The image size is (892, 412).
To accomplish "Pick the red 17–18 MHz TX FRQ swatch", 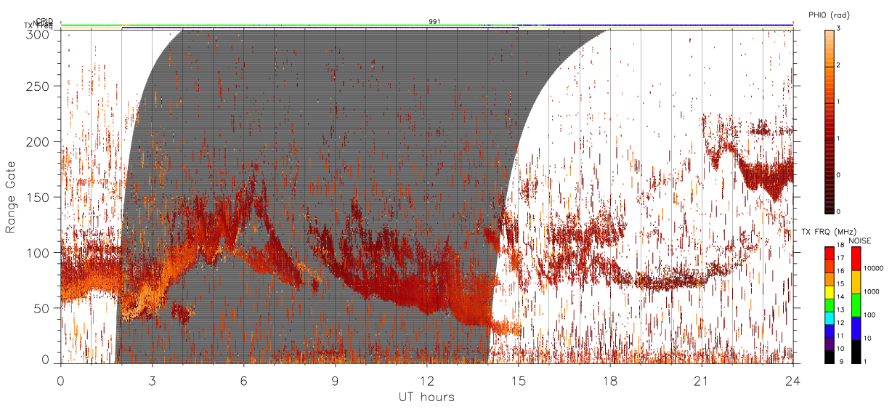I will point(829,253).
